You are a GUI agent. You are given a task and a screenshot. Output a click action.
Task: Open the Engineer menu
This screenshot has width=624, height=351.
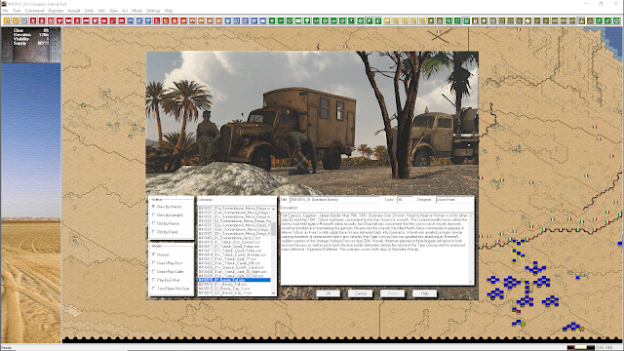(x=56, y=11)
